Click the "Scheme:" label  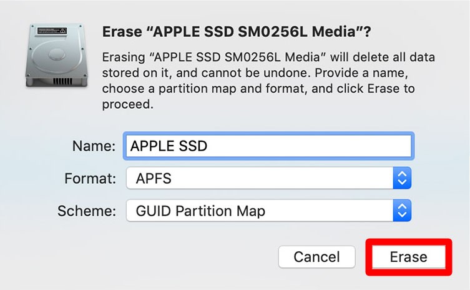point(87,211)
